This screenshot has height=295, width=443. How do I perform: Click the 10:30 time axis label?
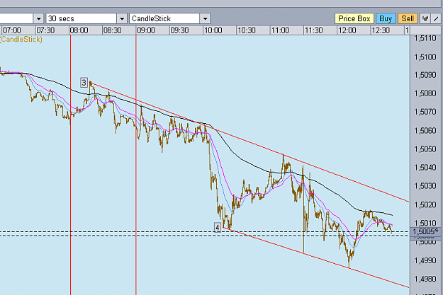(x=247, y=30)
